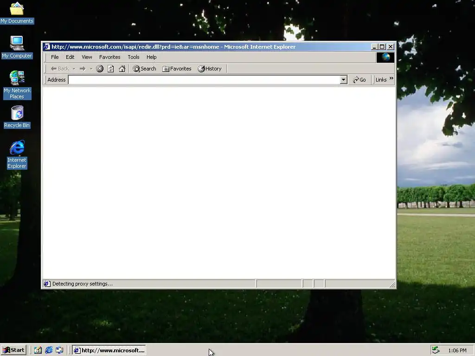Click into the Address input field
This screenshot has width=475, height=356.
click(x=204, y=80)
